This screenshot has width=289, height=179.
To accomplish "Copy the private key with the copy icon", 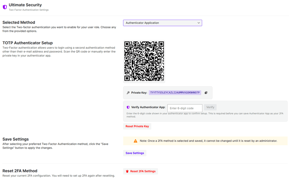I will click(206, 93).
